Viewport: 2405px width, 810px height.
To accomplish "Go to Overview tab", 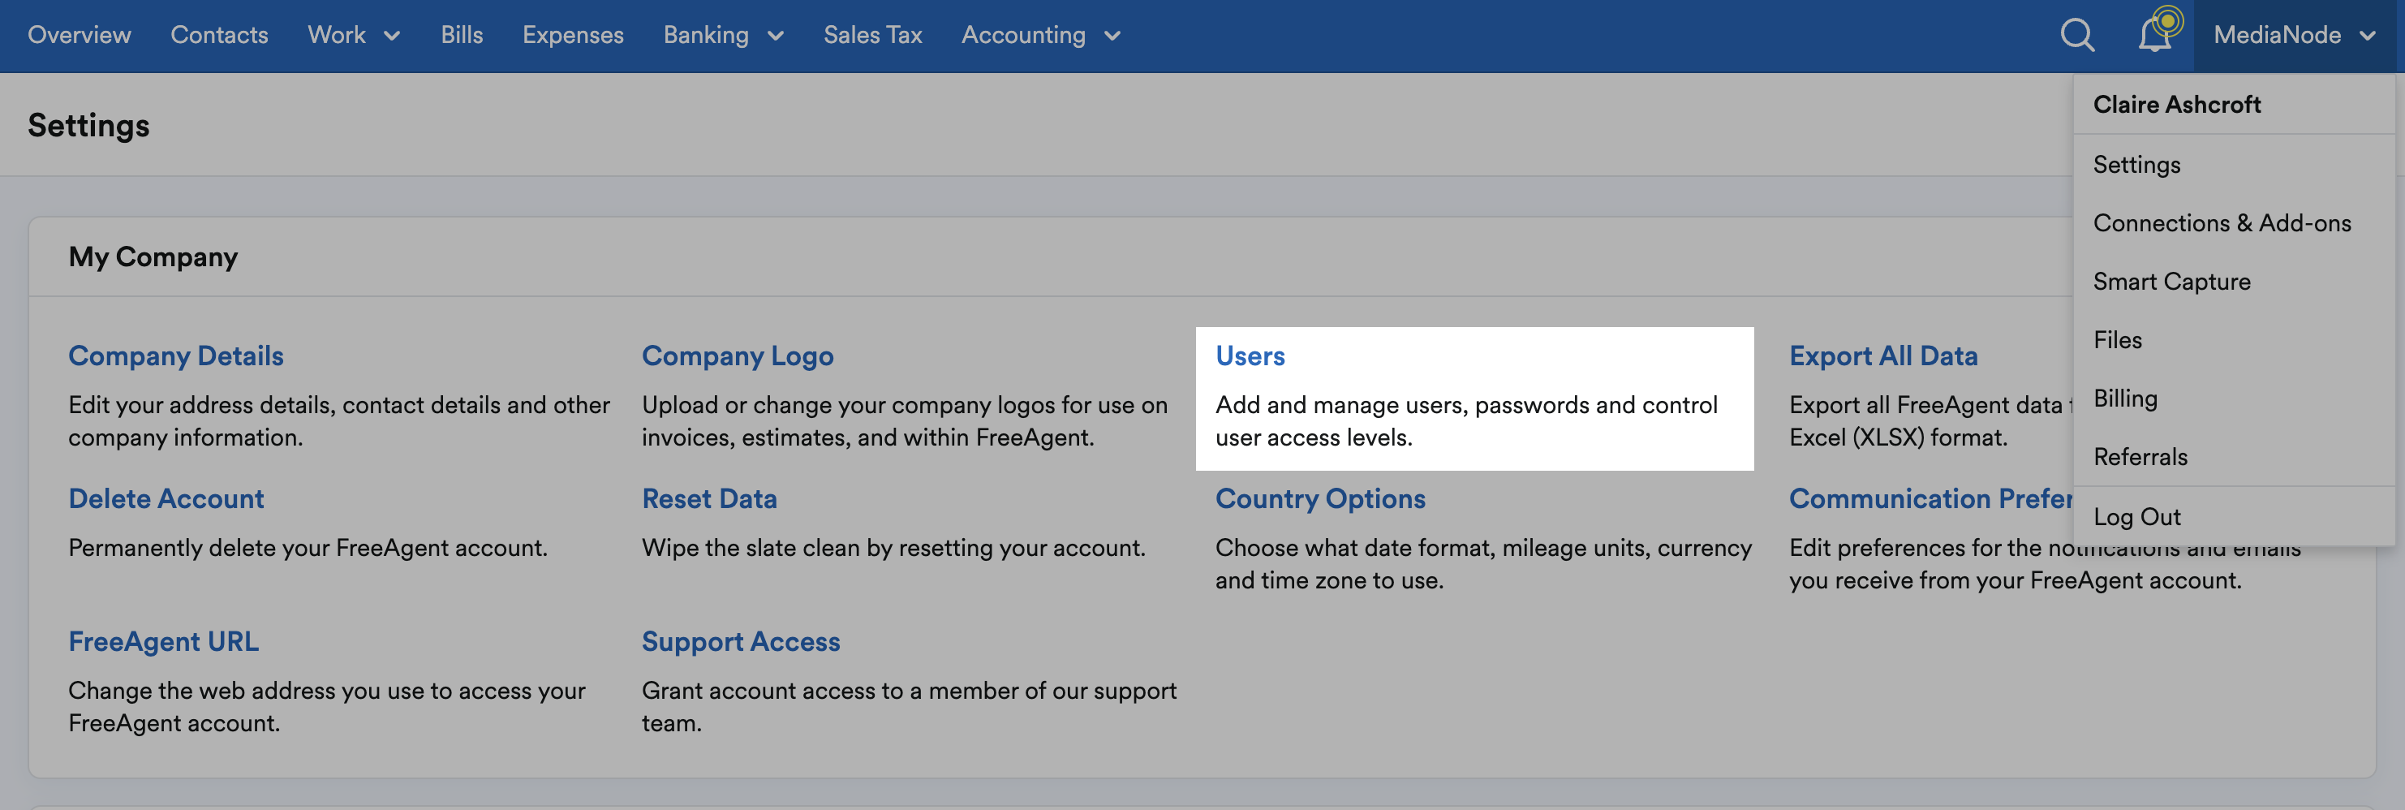I will [80, 36].
